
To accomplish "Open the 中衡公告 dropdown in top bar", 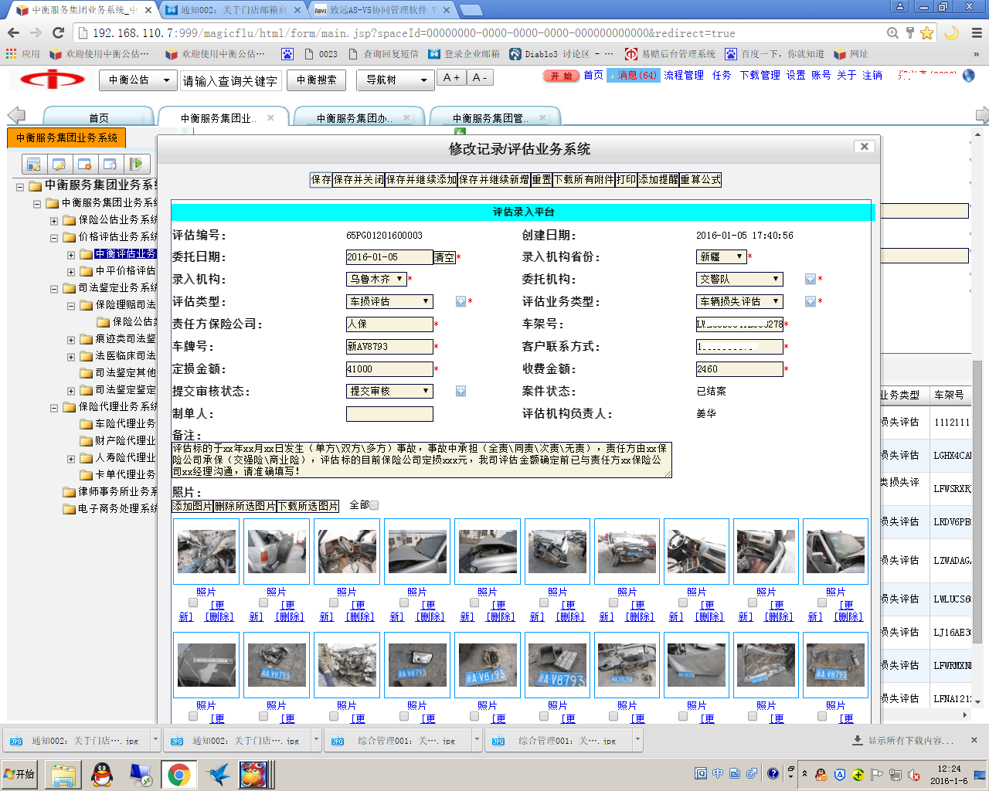I will 138,80.
